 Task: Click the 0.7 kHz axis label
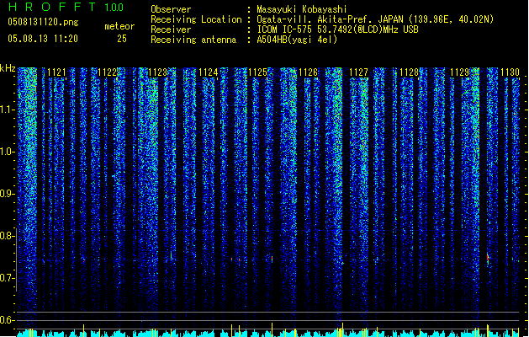(7, 278)
